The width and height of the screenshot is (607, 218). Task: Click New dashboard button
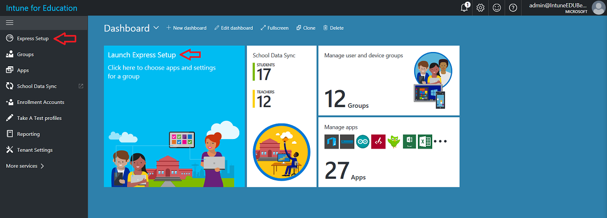(x=186, y=28)
